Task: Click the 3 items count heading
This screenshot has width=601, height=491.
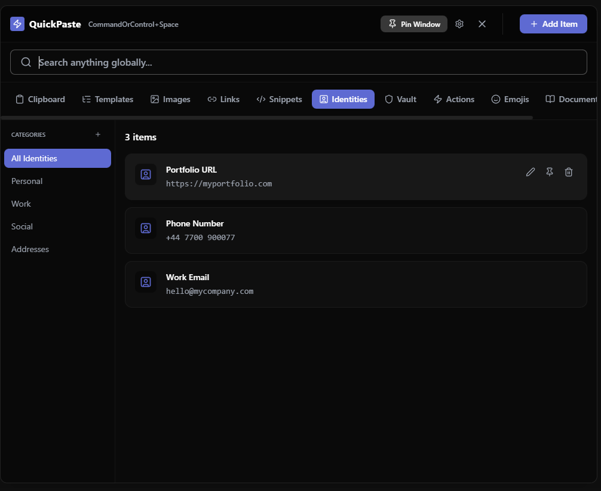Action: 140,137
